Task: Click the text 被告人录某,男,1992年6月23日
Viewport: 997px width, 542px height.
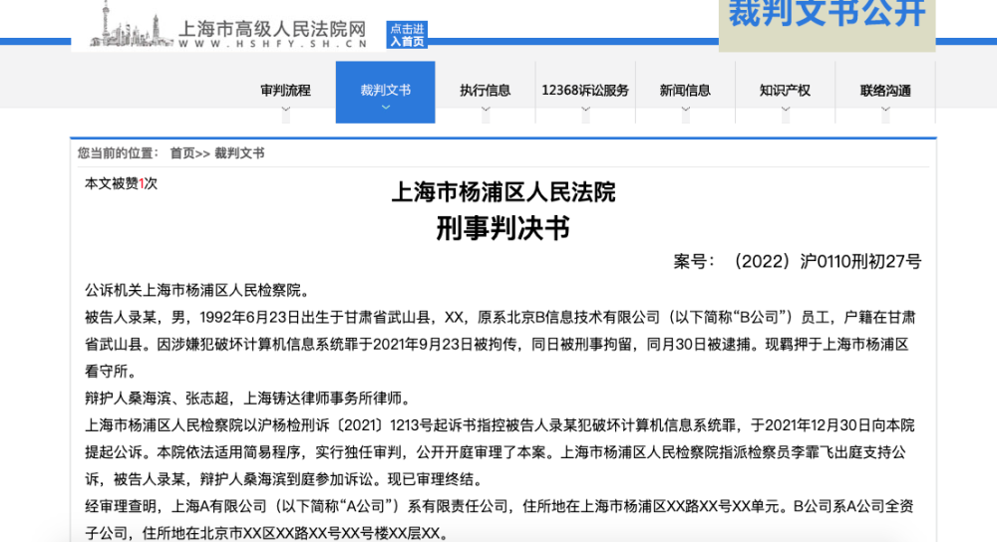Action: tap(192, 317)
